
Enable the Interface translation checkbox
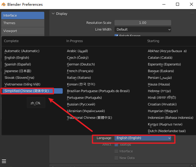click(116, 151)
